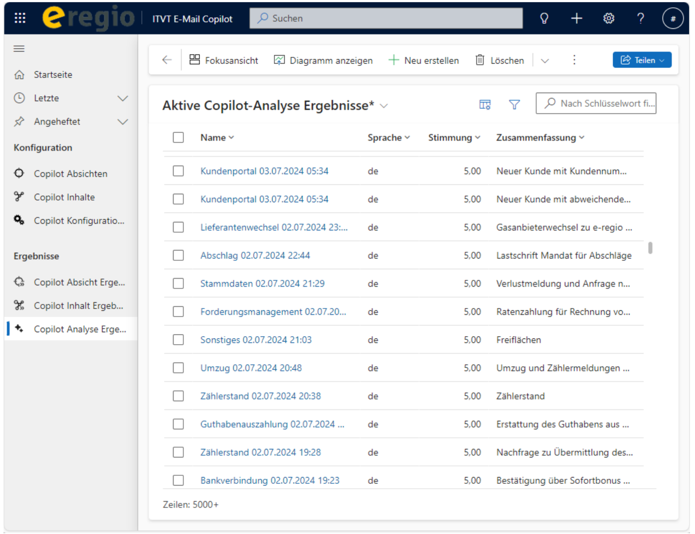
Task: Open the record Umzug 02.07.2024 20:48
Action: click(x=251, y=368)
